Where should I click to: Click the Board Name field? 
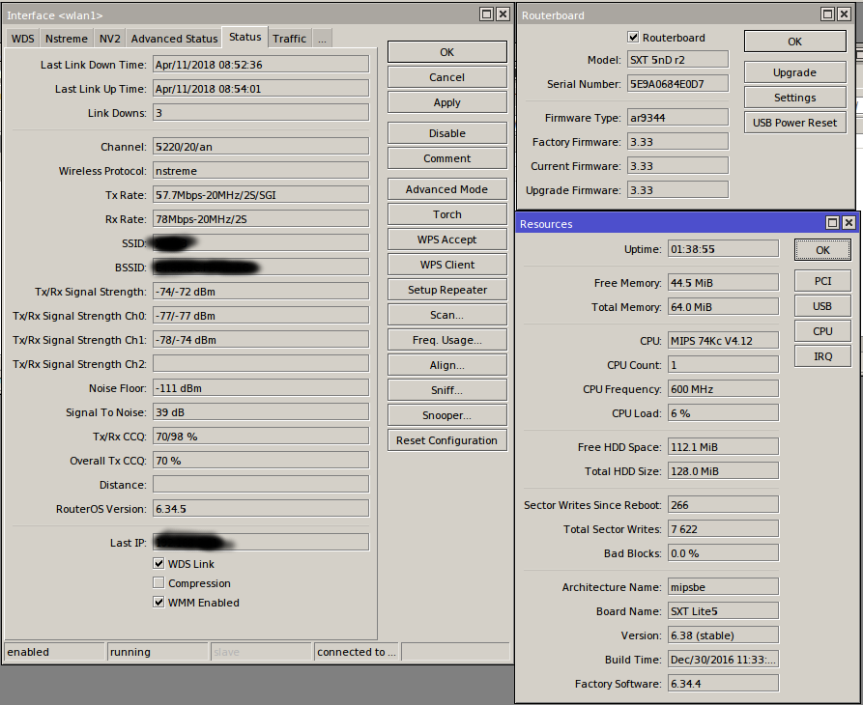(723, 611)
